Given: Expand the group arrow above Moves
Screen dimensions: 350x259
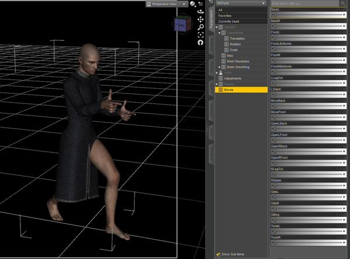Looking at the screenshot, I should coord(217,84).
